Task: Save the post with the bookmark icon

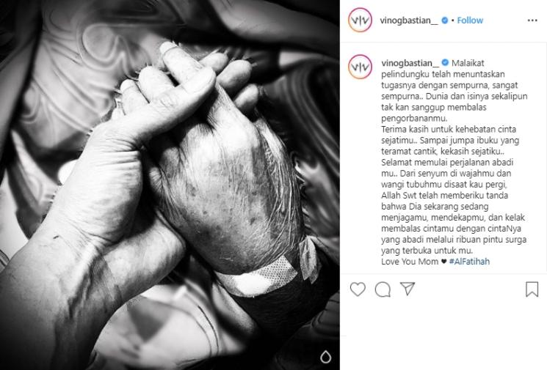Action: coord(532,289)
